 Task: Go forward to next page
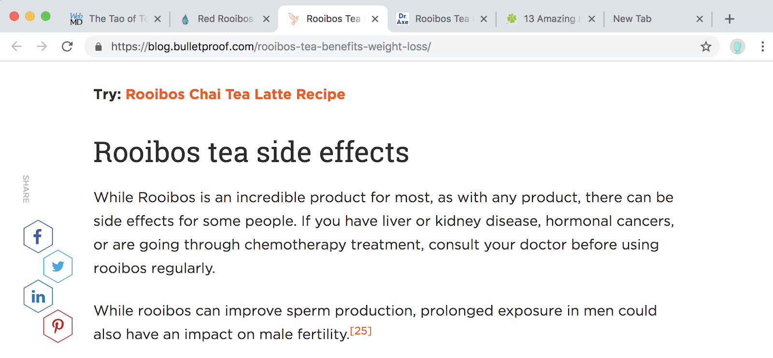[x=42, y=47]
